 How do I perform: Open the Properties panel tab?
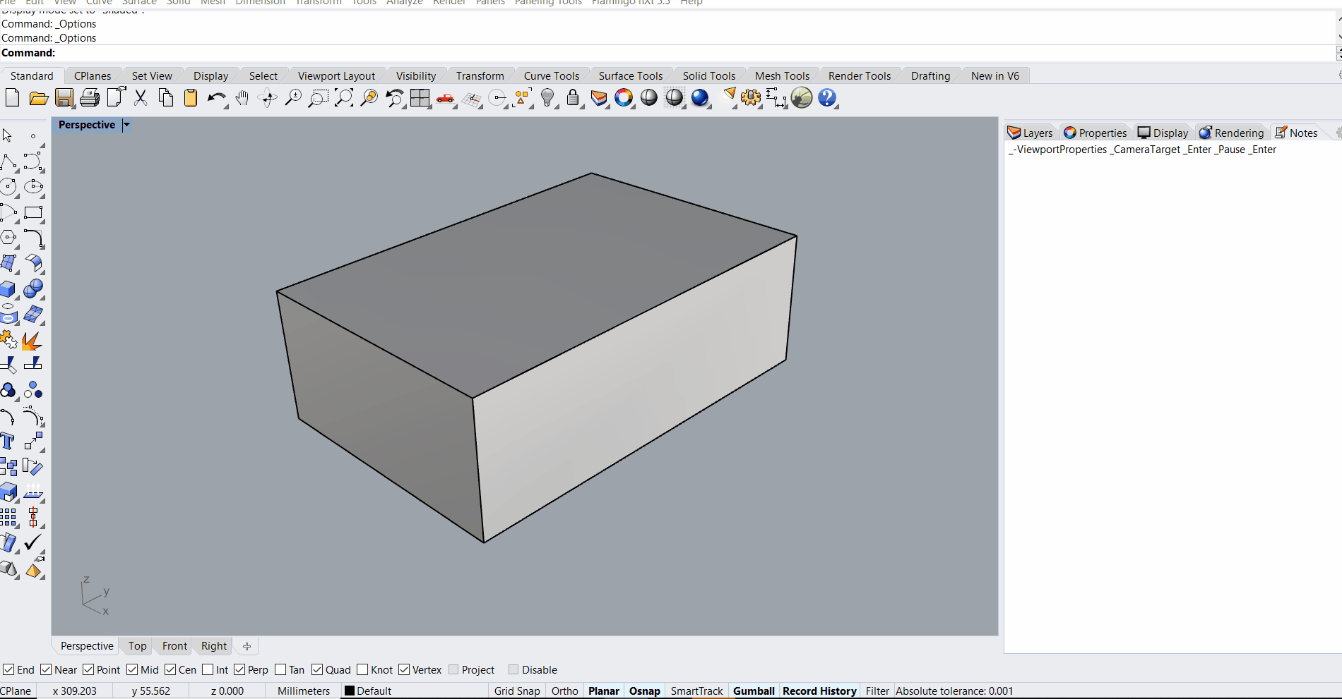1095,133
